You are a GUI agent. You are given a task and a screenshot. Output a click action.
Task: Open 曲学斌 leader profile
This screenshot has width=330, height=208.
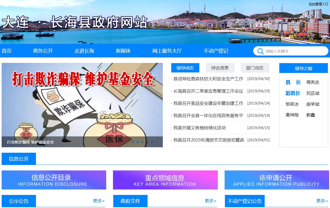click(313, 104)
